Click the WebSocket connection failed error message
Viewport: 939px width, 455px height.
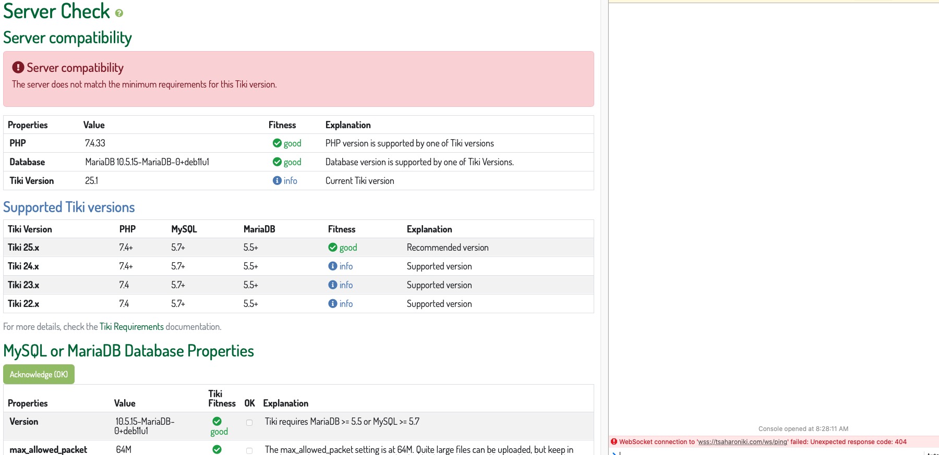coord(763,442)
